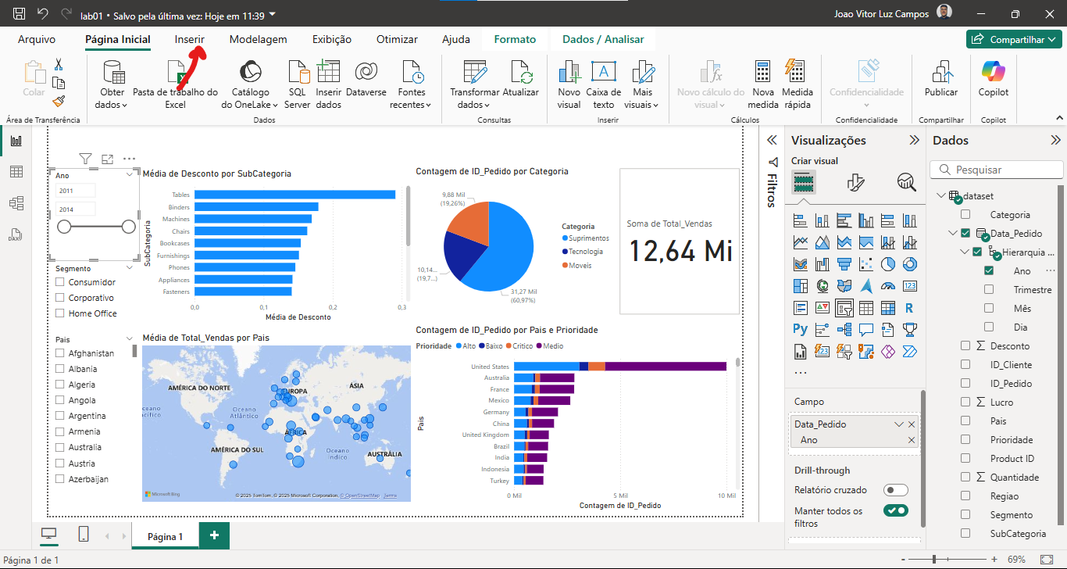
Task: Open the Fontes recentes dropdown
Action: [x=428, y=105]
